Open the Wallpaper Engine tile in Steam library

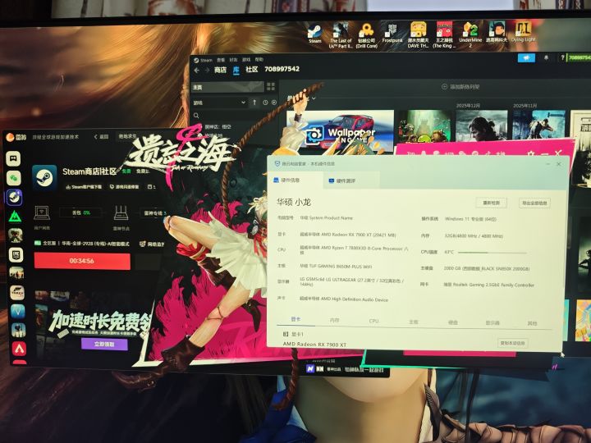(340, 132)
